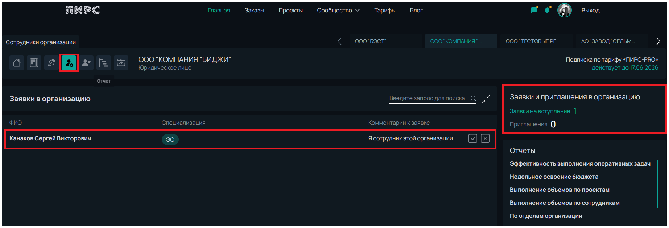Open Недельное освоение бюджета report

(554, 177)
